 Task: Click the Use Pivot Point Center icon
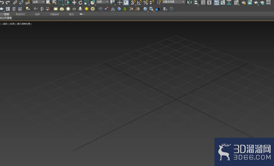112,2
